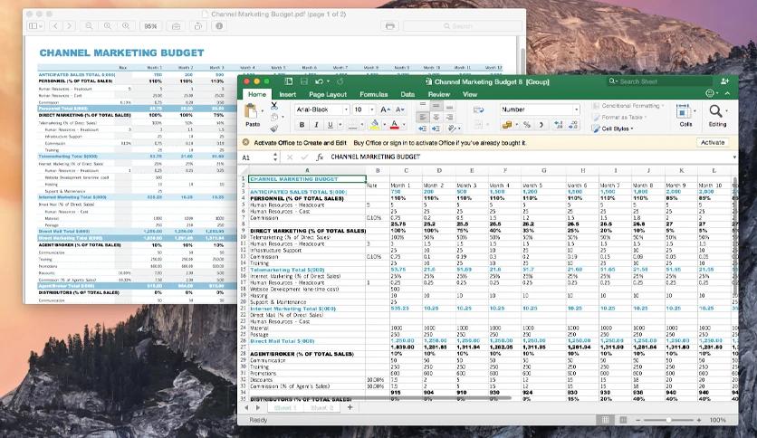This screenshot has height=438, width=757.
Task: Toggle Underline formatting in Excel
Action: [330, 126]
